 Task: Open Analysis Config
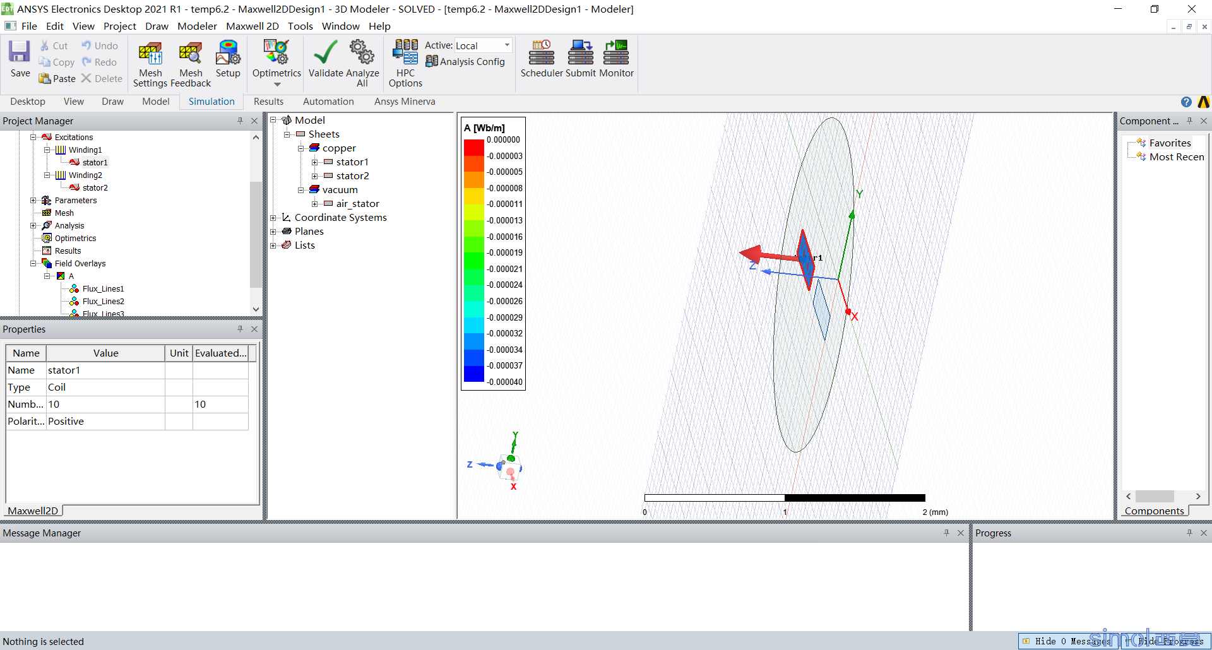click(465, 61)
